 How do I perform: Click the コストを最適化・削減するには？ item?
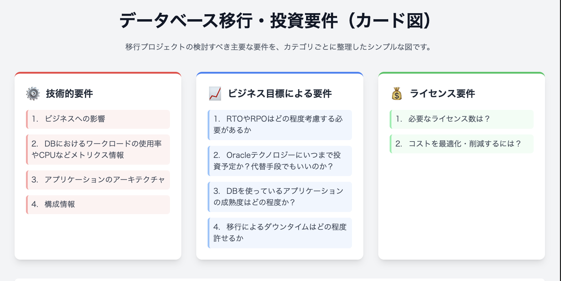coord(462,144)
